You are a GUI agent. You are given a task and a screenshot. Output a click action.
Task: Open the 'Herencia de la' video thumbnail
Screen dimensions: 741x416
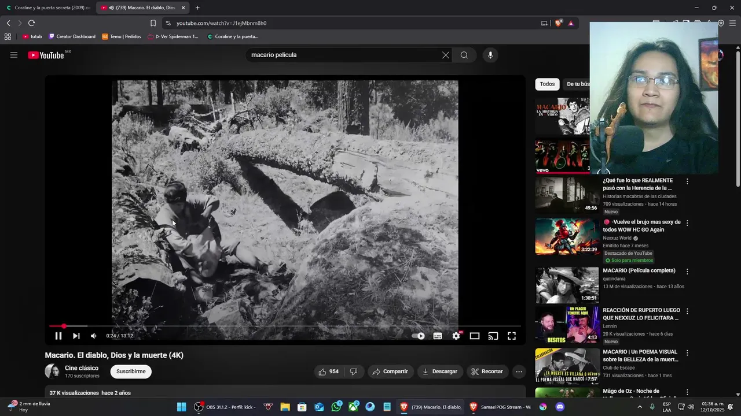click(x=567, y=195)
